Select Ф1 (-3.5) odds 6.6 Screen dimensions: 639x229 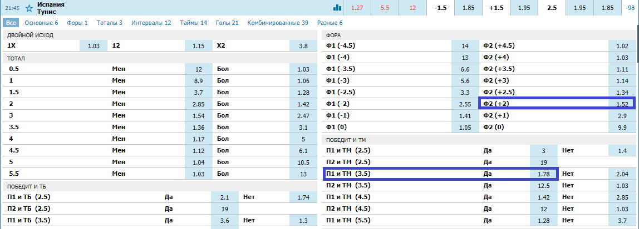click(x=465, y=69)
